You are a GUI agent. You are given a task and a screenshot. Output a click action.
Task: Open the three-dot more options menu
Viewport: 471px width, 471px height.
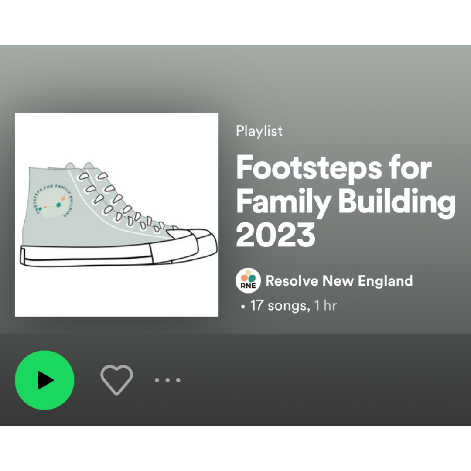click(167, 380)
